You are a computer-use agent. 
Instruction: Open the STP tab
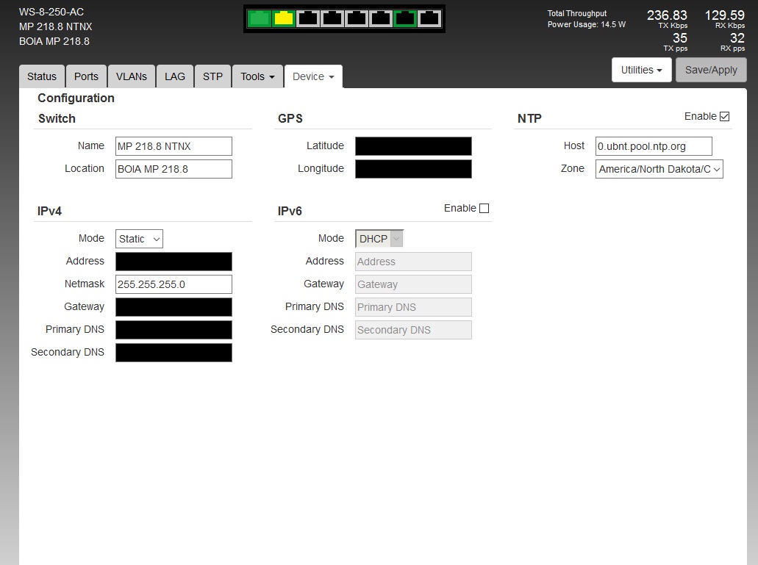coord(212,76)
